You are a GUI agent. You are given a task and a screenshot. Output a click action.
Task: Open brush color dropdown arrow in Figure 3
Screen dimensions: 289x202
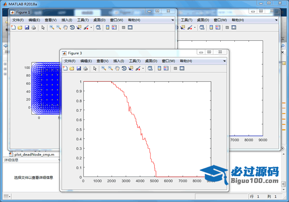coord(143,69)
